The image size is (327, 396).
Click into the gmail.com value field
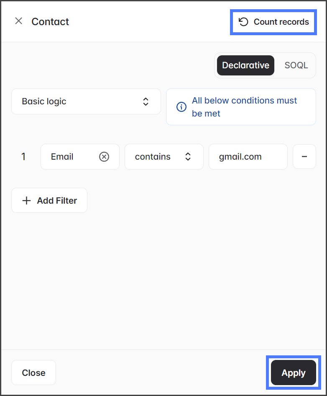pyautogui.click(x=248, y=157)
